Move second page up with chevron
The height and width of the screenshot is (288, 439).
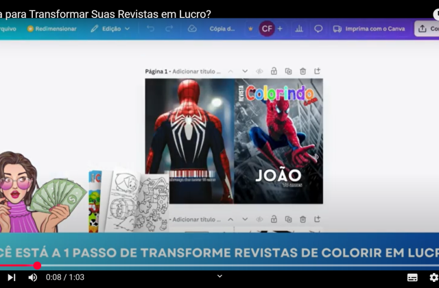pos(230,219)
